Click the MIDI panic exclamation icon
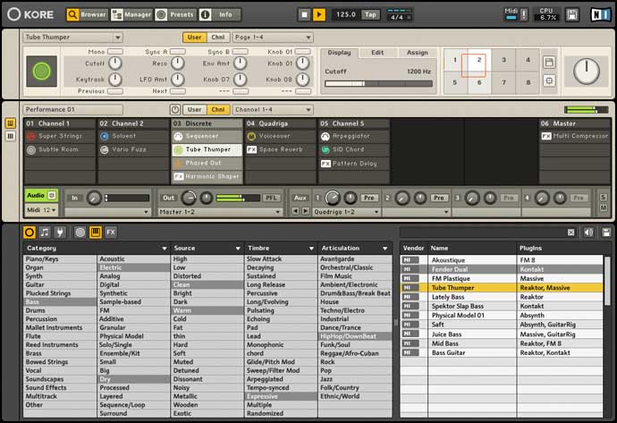The height and width of the screenshot is (423, 617). (x=524, y=14)
